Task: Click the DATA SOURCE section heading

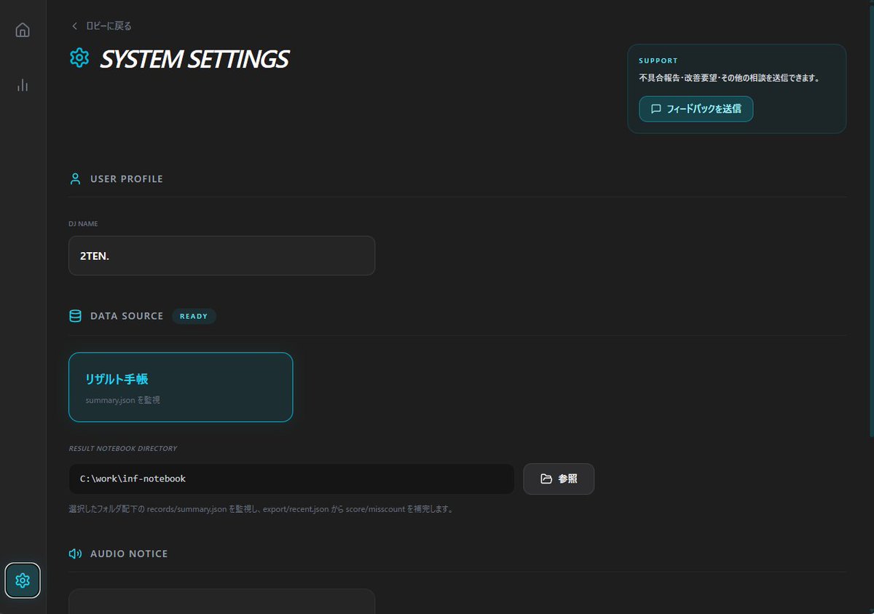Action: click(x=127, y=316)
